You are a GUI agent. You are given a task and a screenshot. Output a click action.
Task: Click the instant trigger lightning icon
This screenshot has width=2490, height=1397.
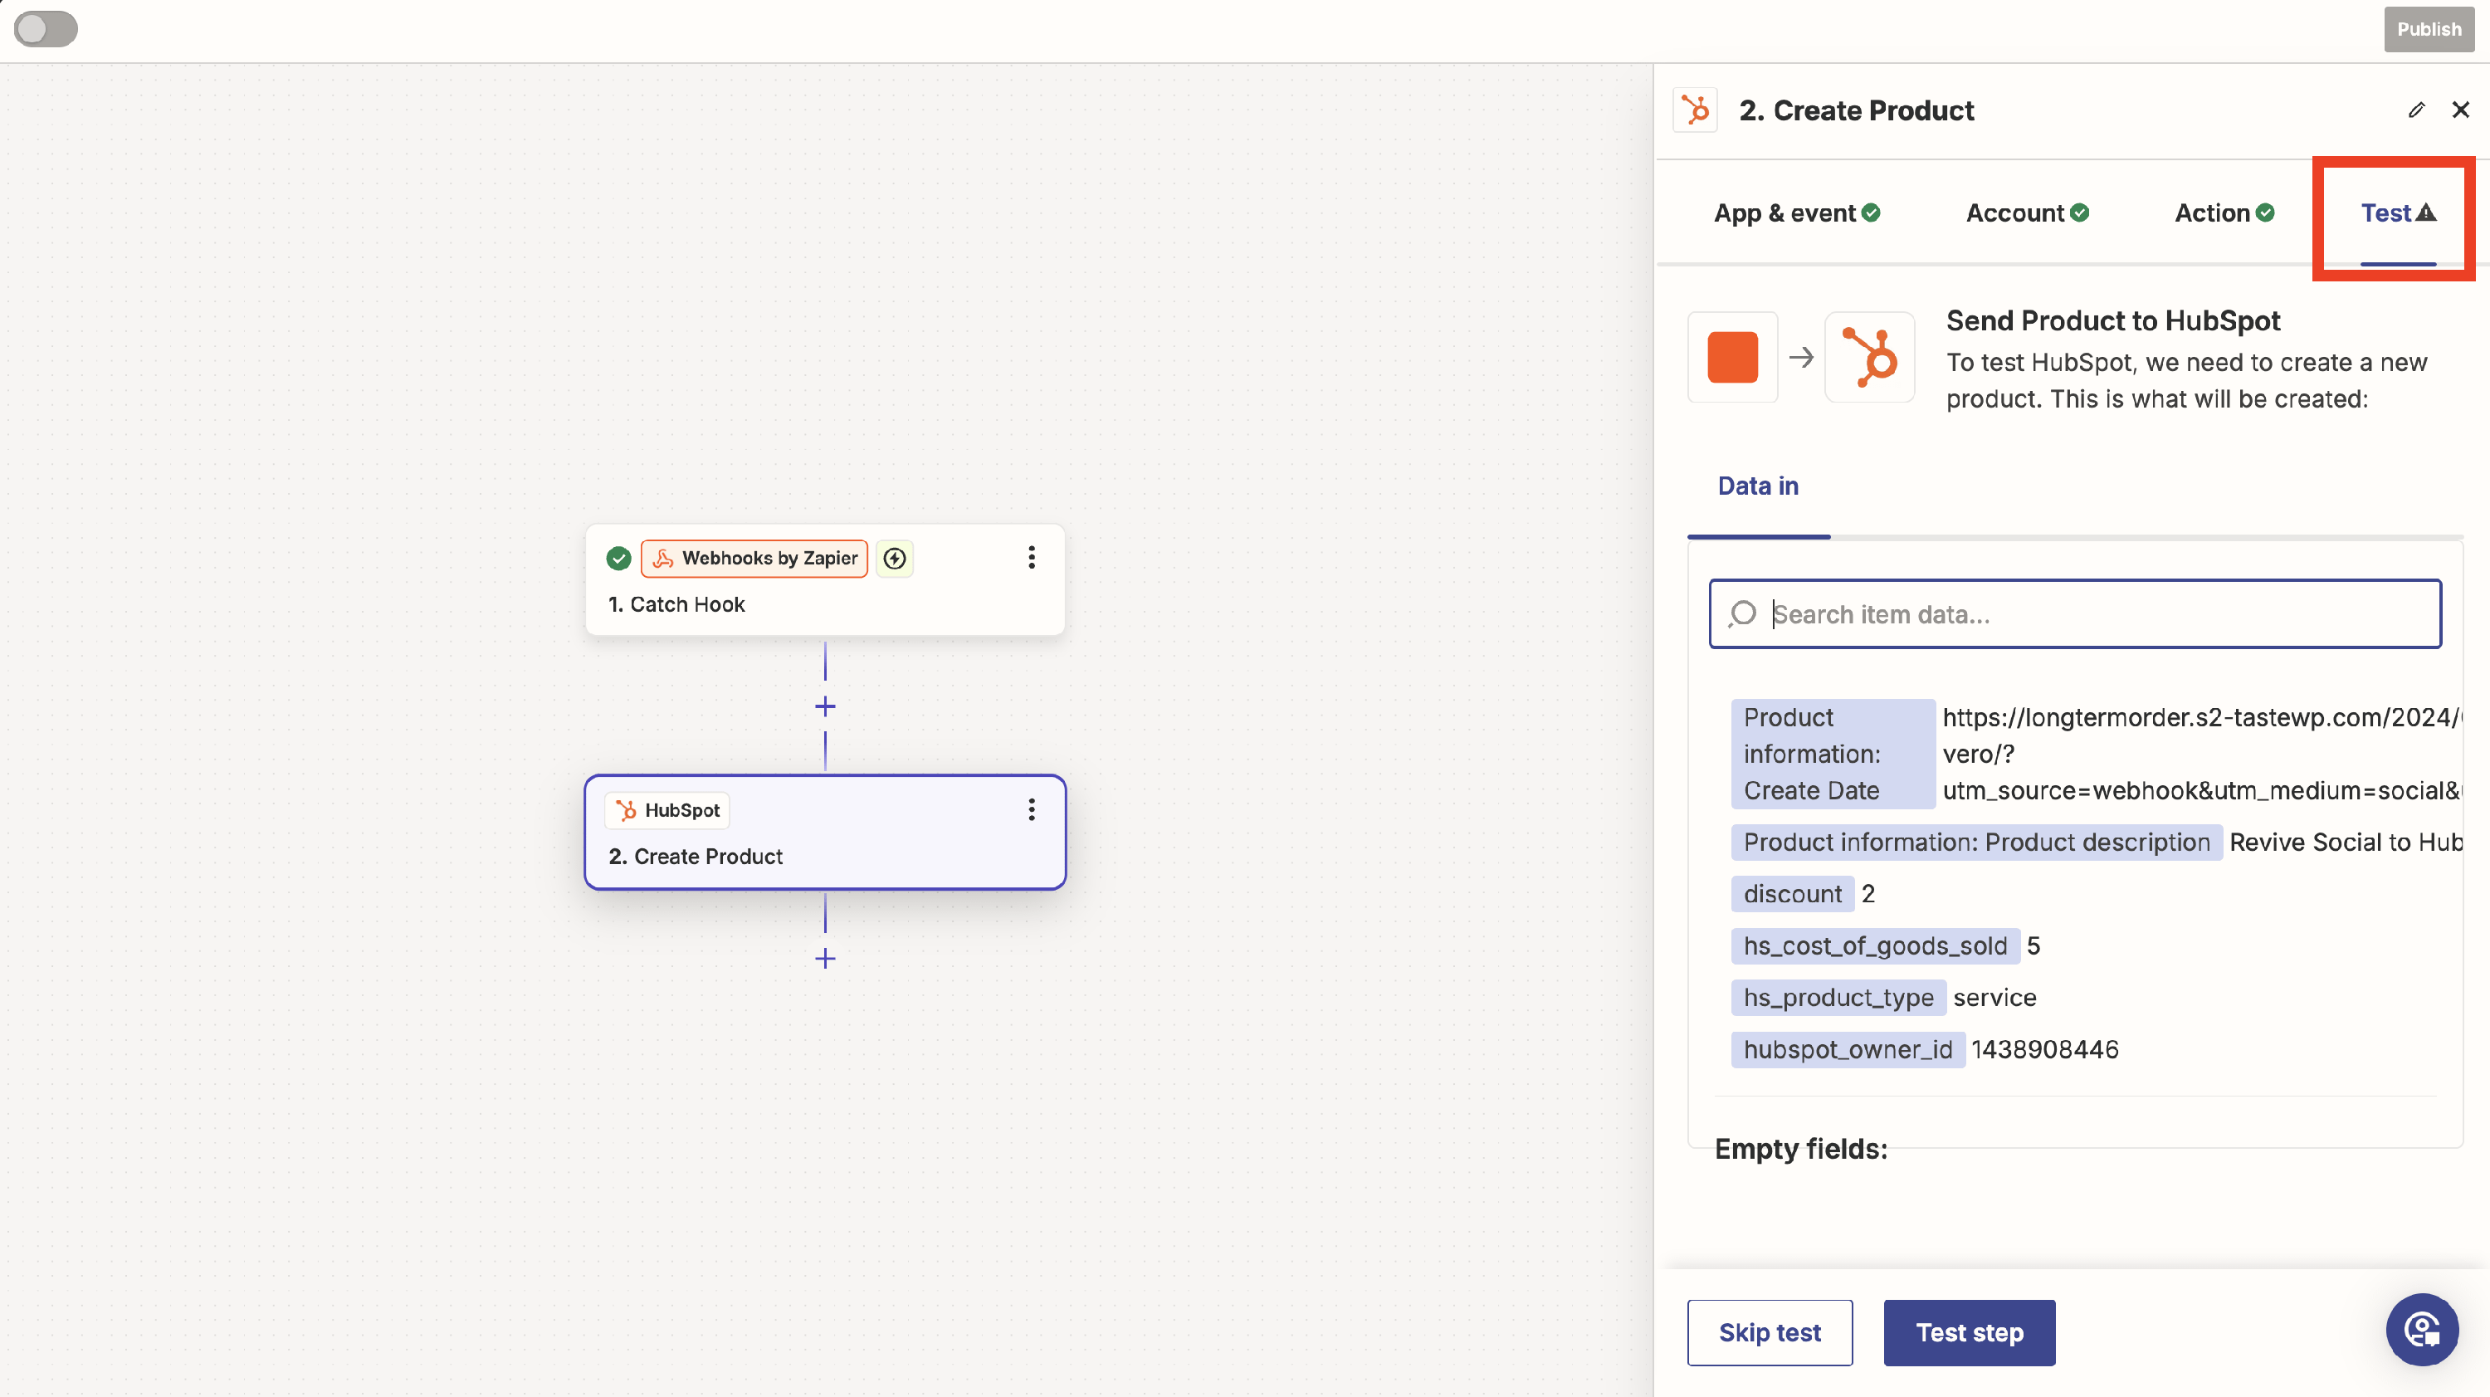[x=895, y=558]
